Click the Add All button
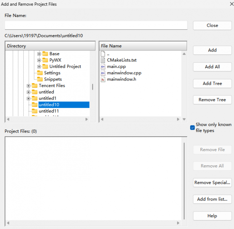This screenshot has width=234, height=229. [x=212, y=67]
